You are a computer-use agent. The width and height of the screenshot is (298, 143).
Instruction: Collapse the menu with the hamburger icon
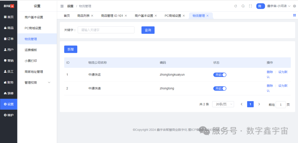coord(62,6)
